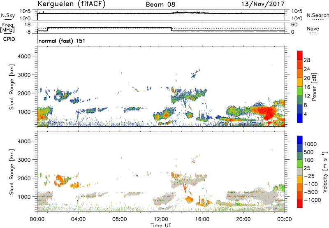Select the "04:00" time tick label
Screen dimensions: 329x228
78,219
